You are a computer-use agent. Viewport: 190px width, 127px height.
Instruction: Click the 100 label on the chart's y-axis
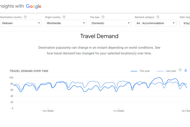(x=11, y=78)
